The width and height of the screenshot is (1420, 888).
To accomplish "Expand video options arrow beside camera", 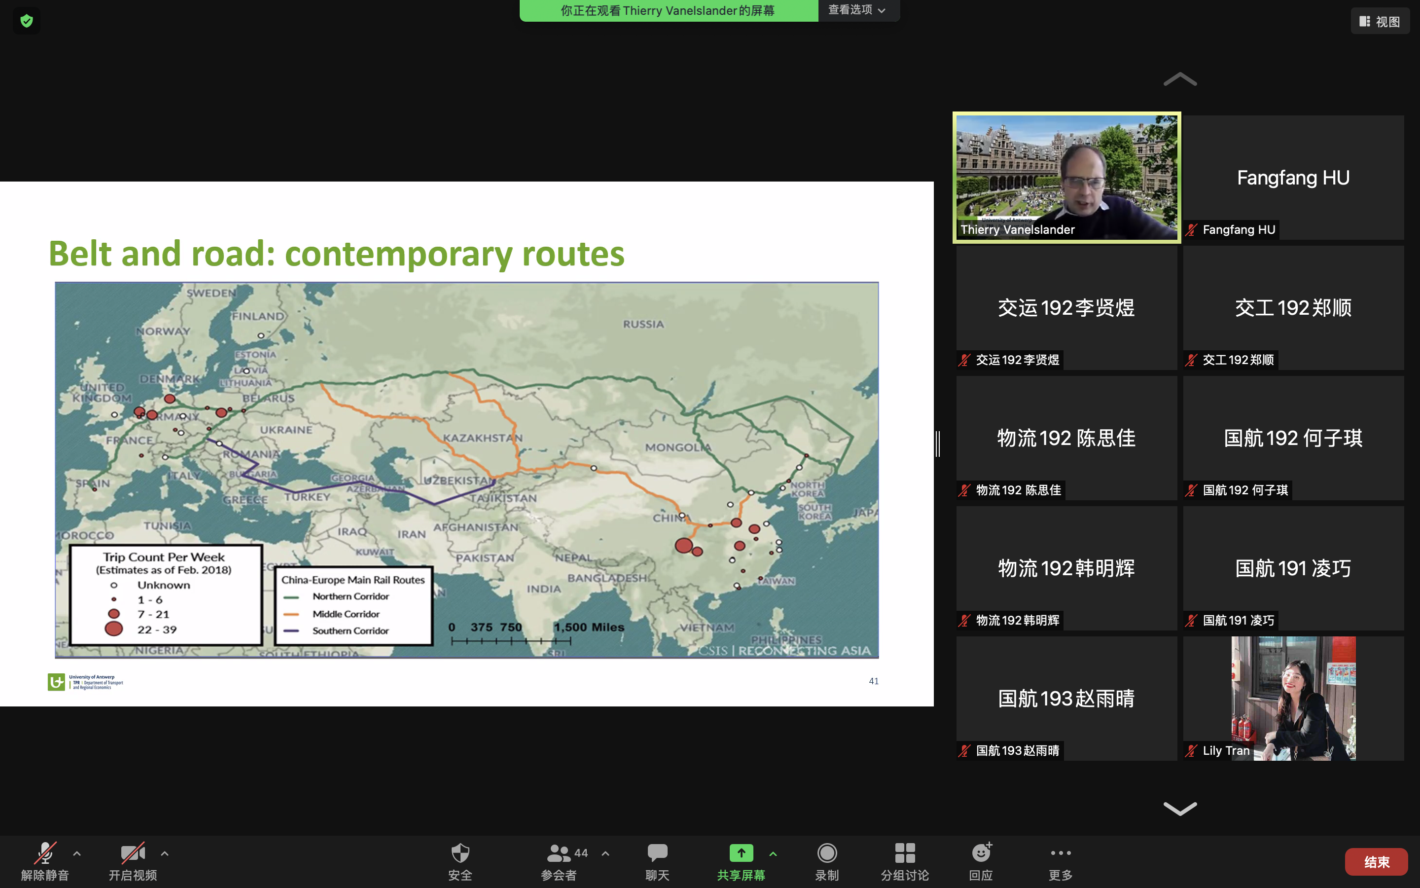I will pyautogui.click(x=165, y=853).
